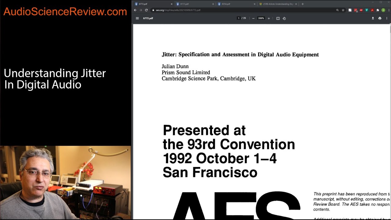This screenshot has height=220, width=391.
Task: Open the PDF viewer more actions menu
Action: click(387, 18)
